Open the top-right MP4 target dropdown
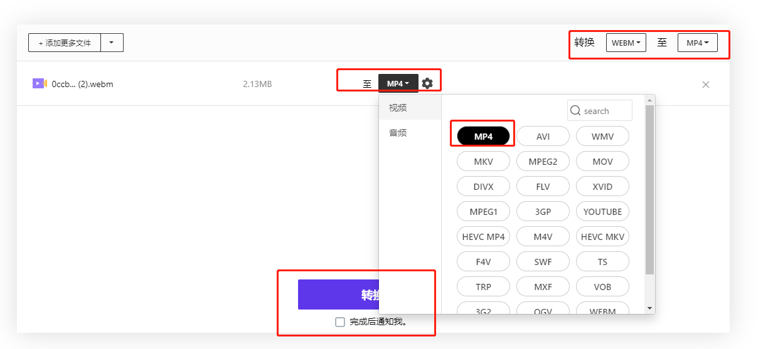This screenshot has height=349, width=768. (x=698, y=43)
